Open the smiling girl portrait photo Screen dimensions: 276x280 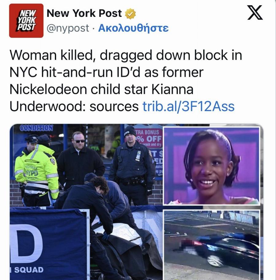click(x=212, y=166)
